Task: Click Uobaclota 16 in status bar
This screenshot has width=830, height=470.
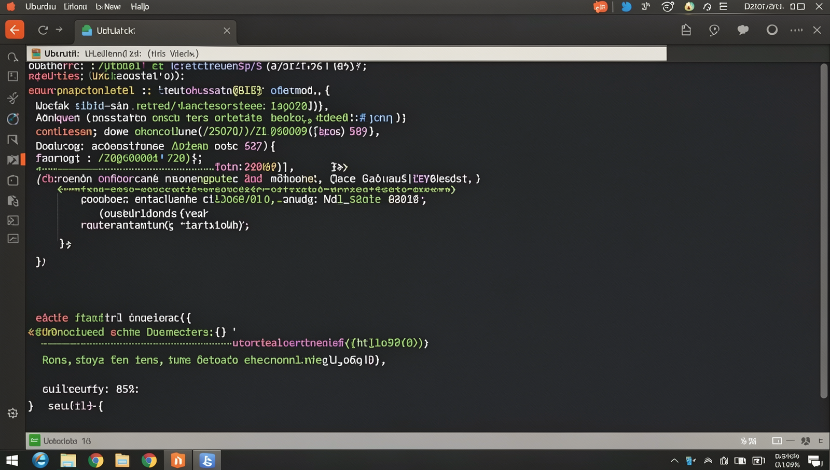Action: point(67,441)
